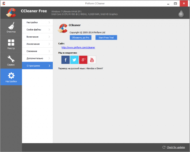Click the CCleaner logo in the About panel
Viewport: 190px width, 152px height.
click(x=62, y=28)
